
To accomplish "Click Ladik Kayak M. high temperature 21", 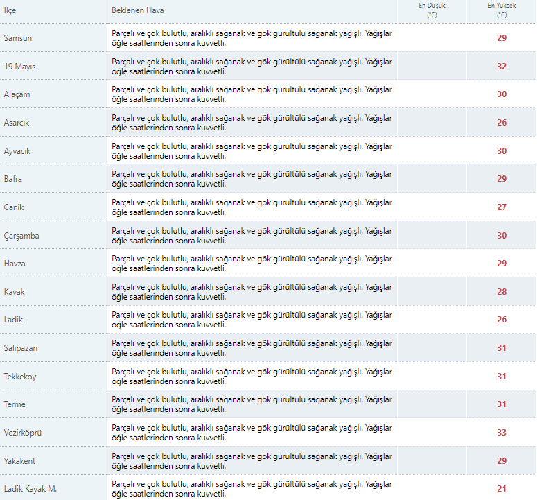I will click(502, 489).
